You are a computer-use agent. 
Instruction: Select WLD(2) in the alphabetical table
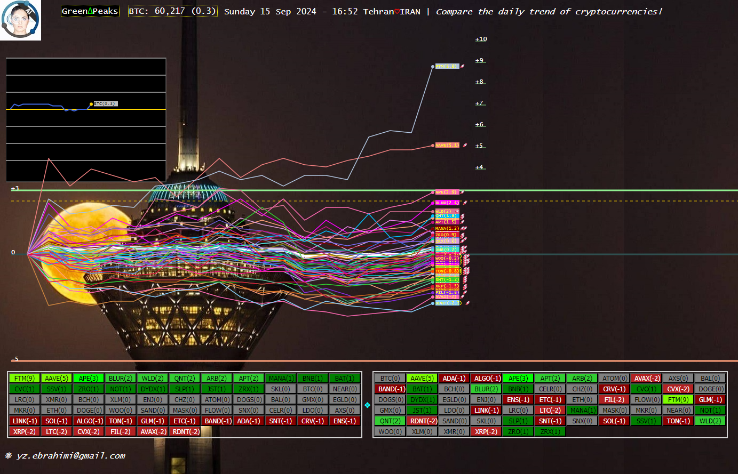click(710, 421)
